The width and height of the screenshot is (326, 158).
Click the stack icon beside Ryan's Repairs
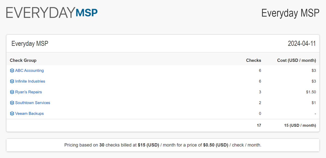pyautogui.click(x=12, y=92)
